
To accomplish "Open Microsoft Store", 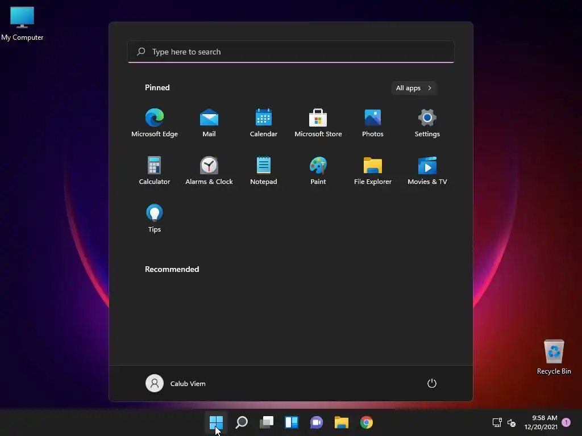I will (x=318, y=123).
